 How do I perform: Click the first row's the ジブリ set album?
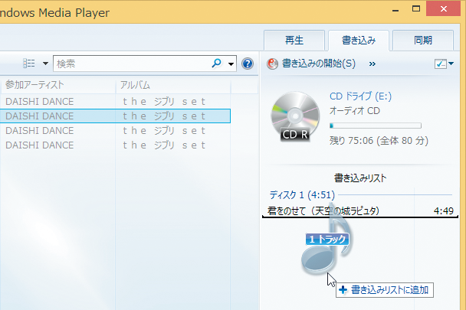click(164, 102)
